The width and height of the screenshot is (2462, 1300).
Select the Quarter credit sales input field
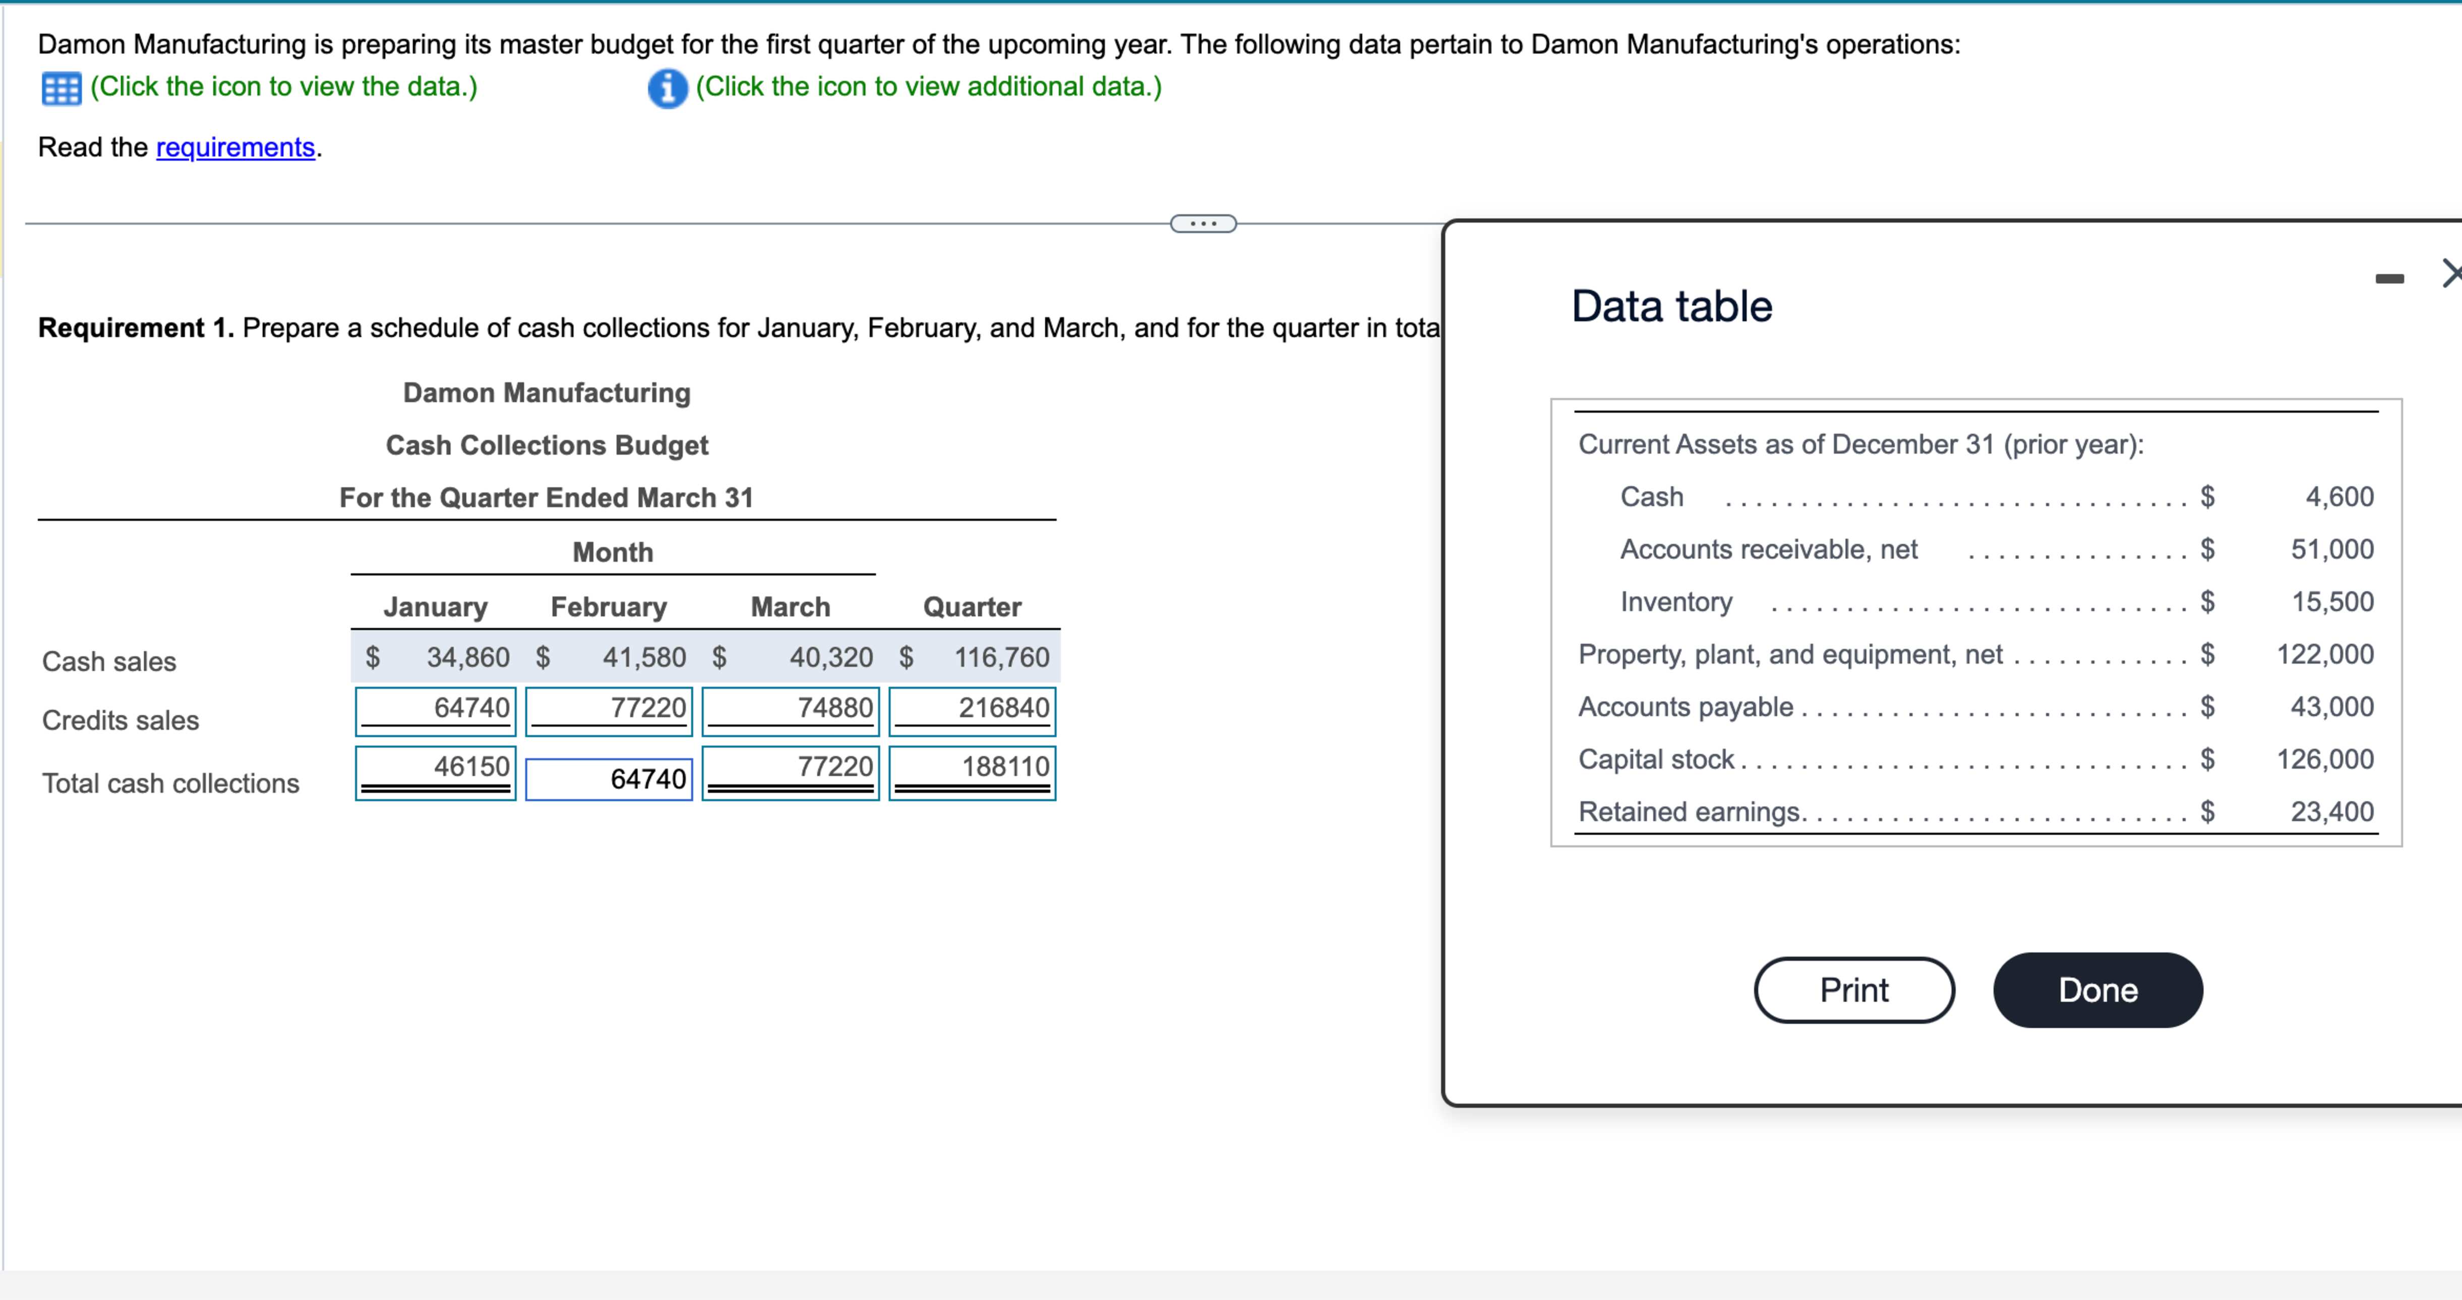pyautogui.click(x=972, y=711)
